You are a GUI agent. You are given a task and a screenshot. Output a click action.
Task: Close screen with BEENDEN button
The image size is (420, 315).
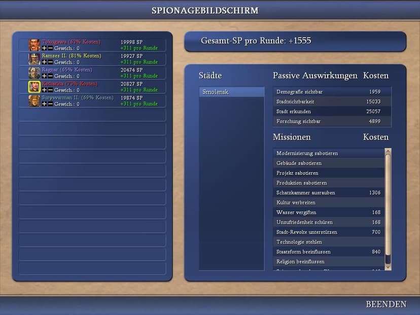coord(386,304)
